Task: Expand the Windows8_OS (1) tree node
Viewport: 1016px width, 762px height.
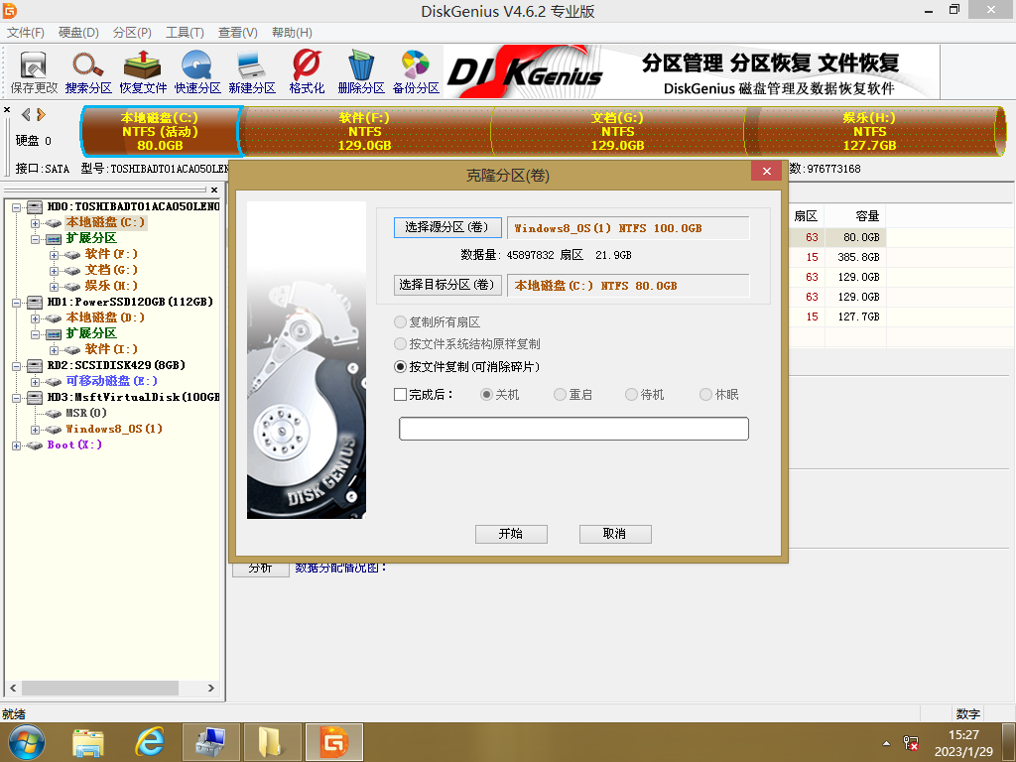Action: tap(35, 431)
